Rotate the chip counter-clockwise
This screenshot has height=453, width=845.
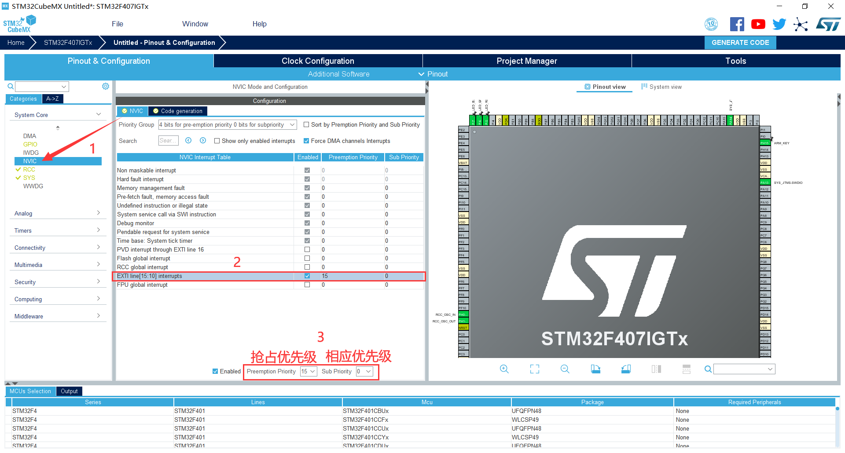pyautogui.click(x=626, y=369)
